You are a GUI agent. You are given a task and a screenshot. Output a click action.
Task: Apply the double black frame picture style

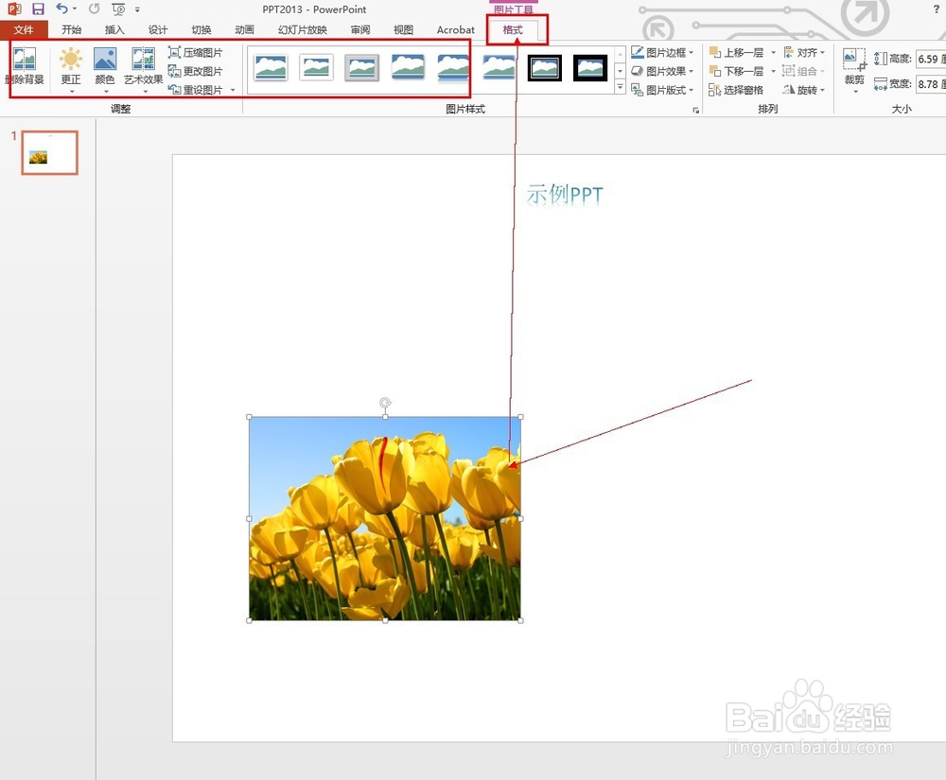click(x=545, y=67)
